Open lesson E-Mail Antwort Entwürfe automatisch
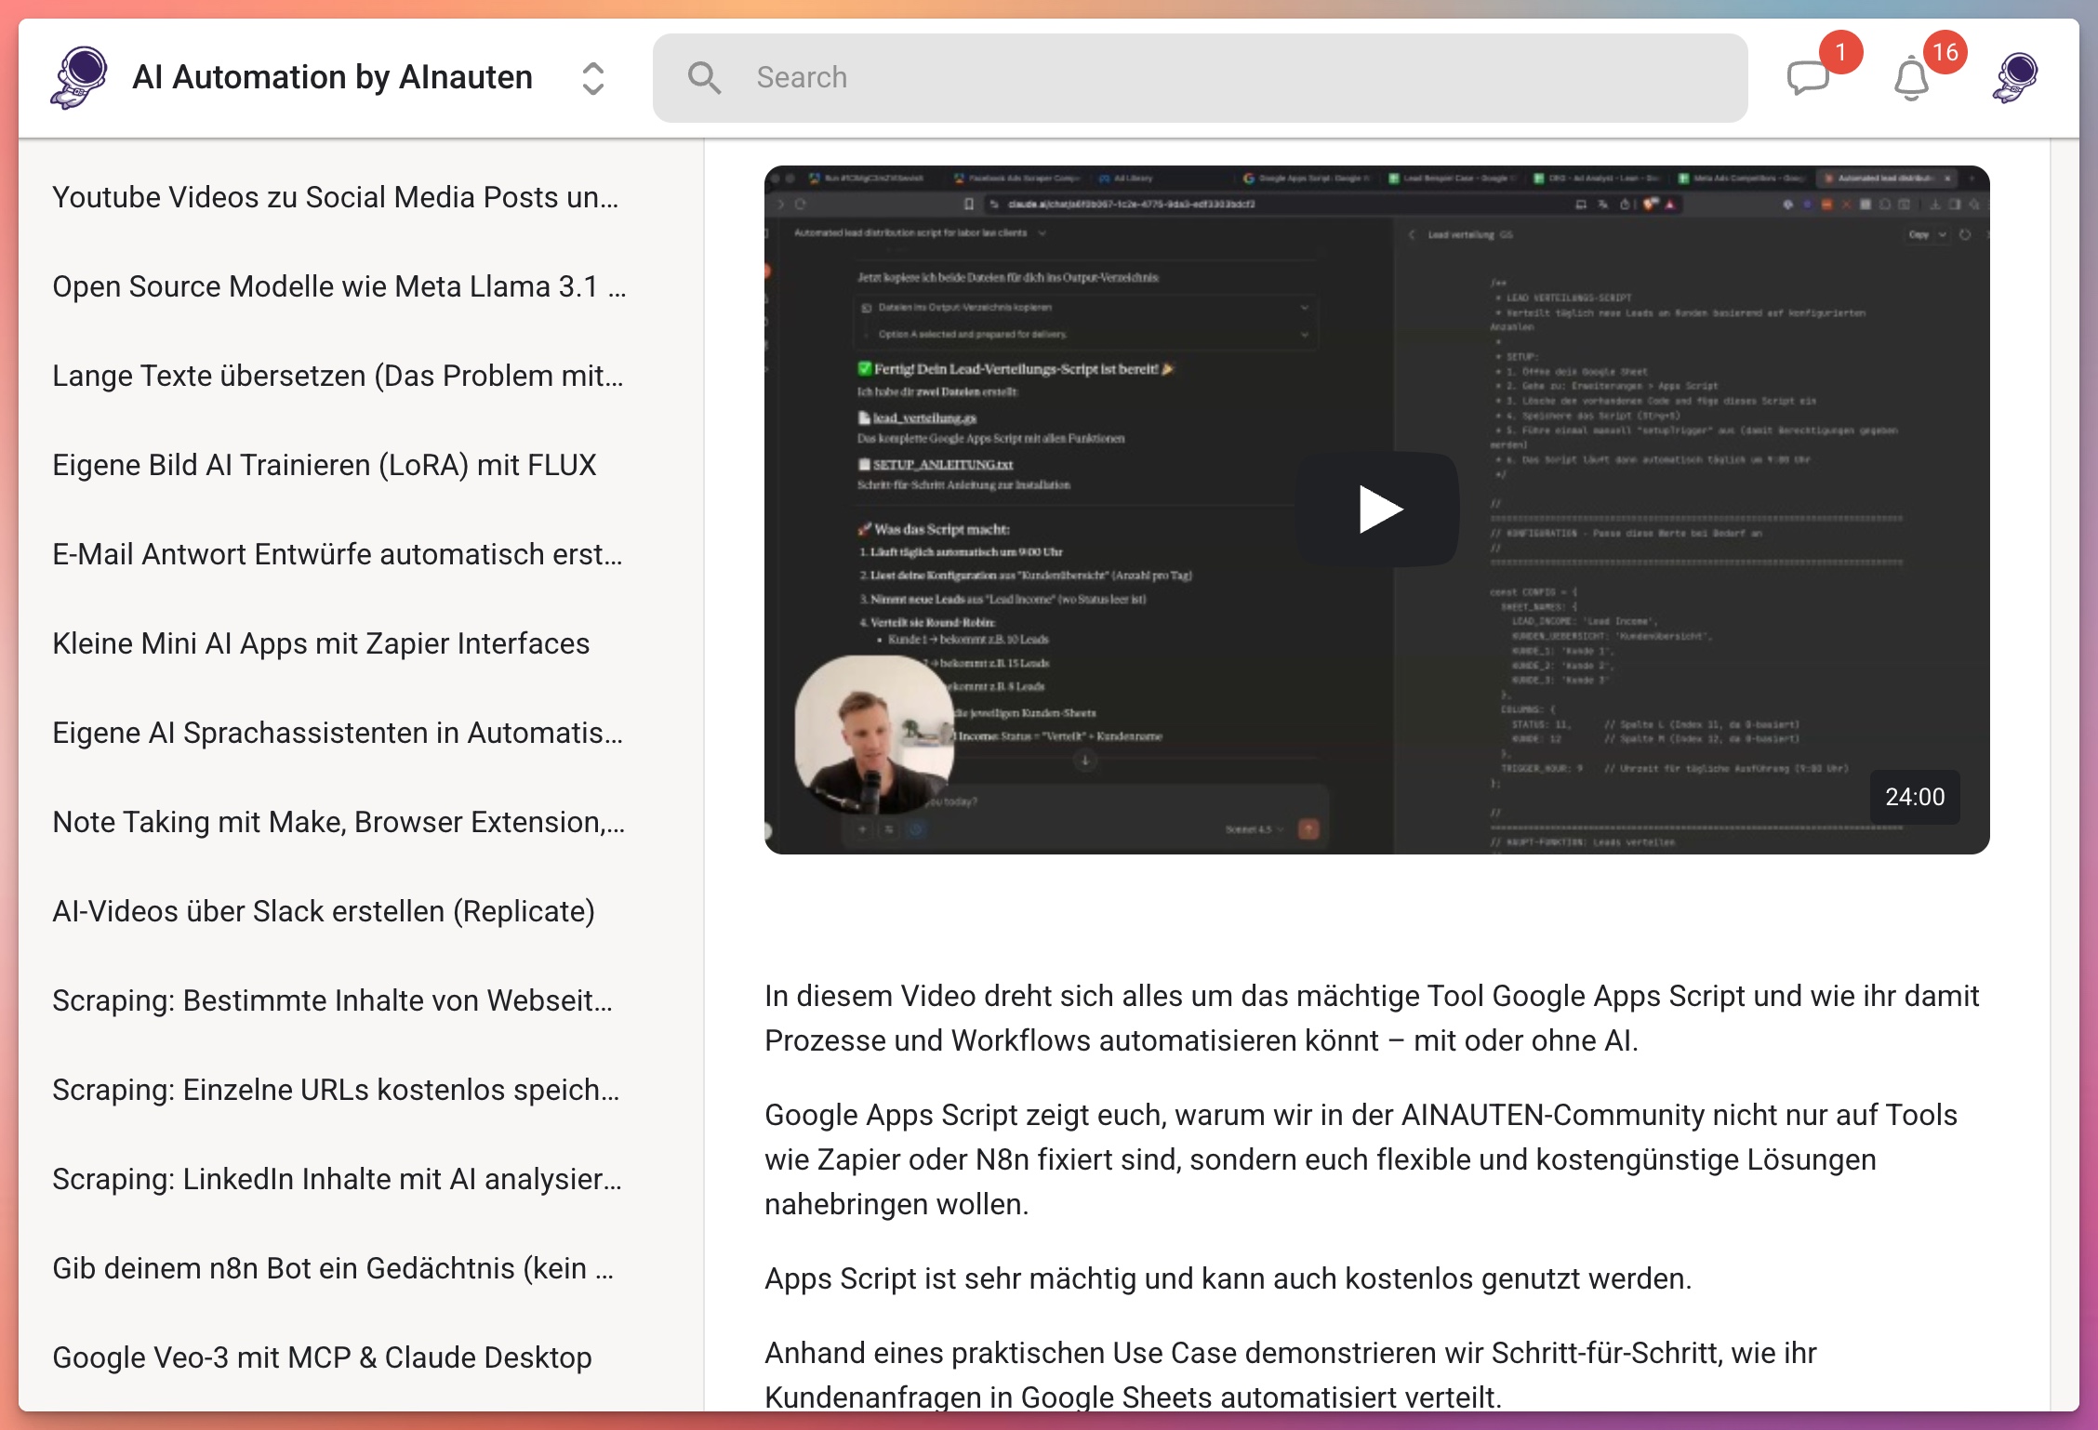 338,554
